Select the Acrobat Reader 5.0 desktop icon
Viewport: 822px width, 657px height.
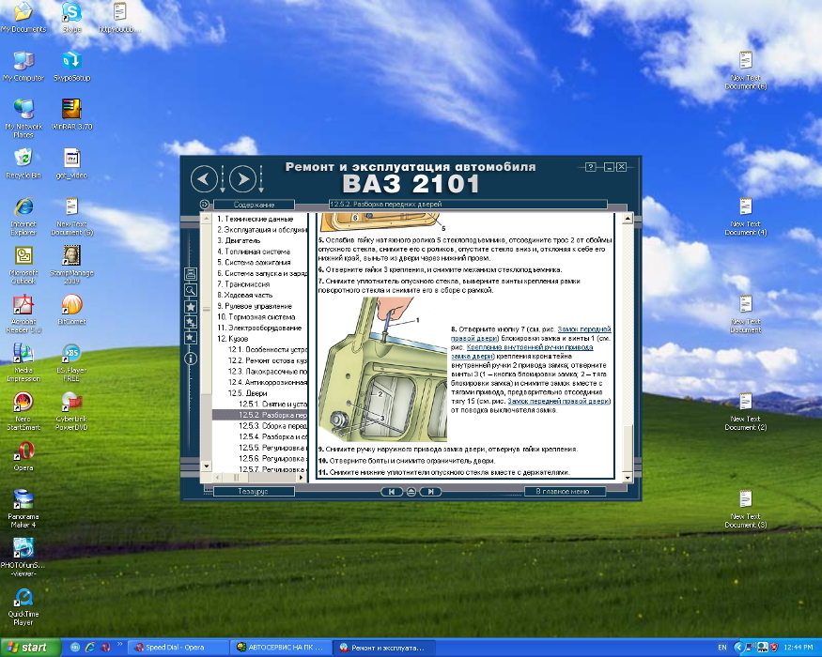coord(23,313)
